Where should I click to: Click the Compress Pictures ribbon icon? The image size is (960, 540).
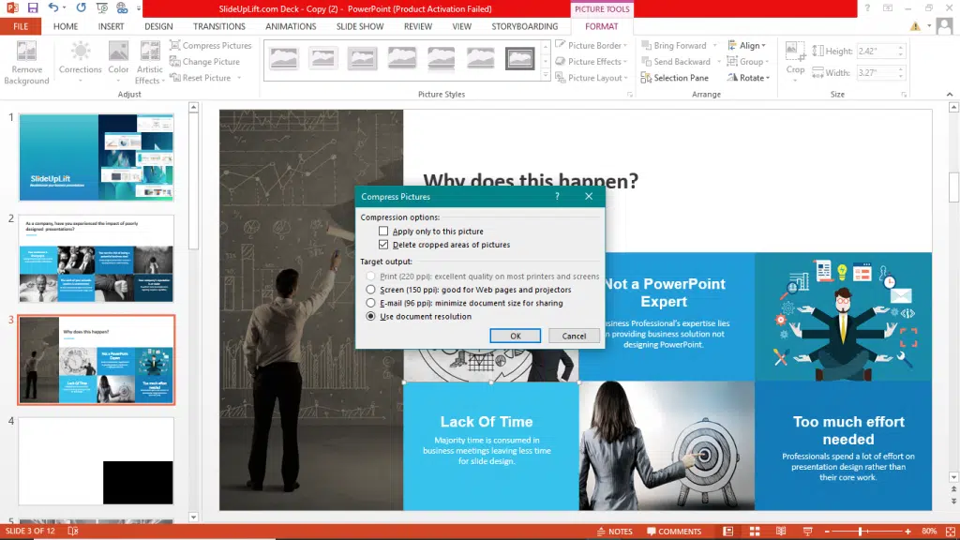coord(175,45)
